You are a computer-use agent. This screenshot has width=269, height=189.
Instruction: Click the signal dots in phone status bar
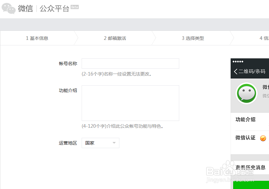[238, 62]
